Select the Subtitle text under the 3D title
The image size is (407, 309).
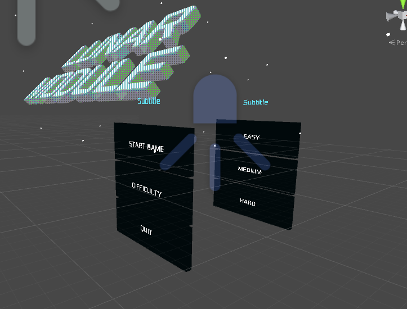click(149, 101)
